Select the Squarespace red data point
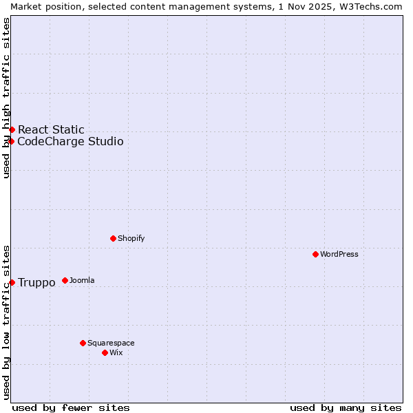 coord(83,343)
